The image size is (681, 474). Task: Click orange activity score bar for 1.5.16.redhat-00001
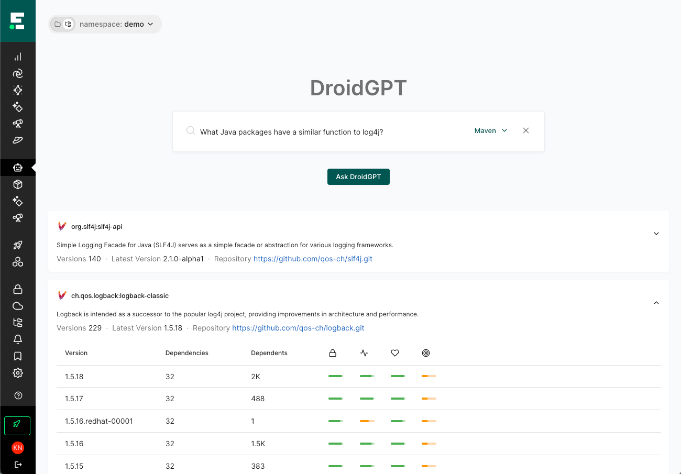click(367, 421)
